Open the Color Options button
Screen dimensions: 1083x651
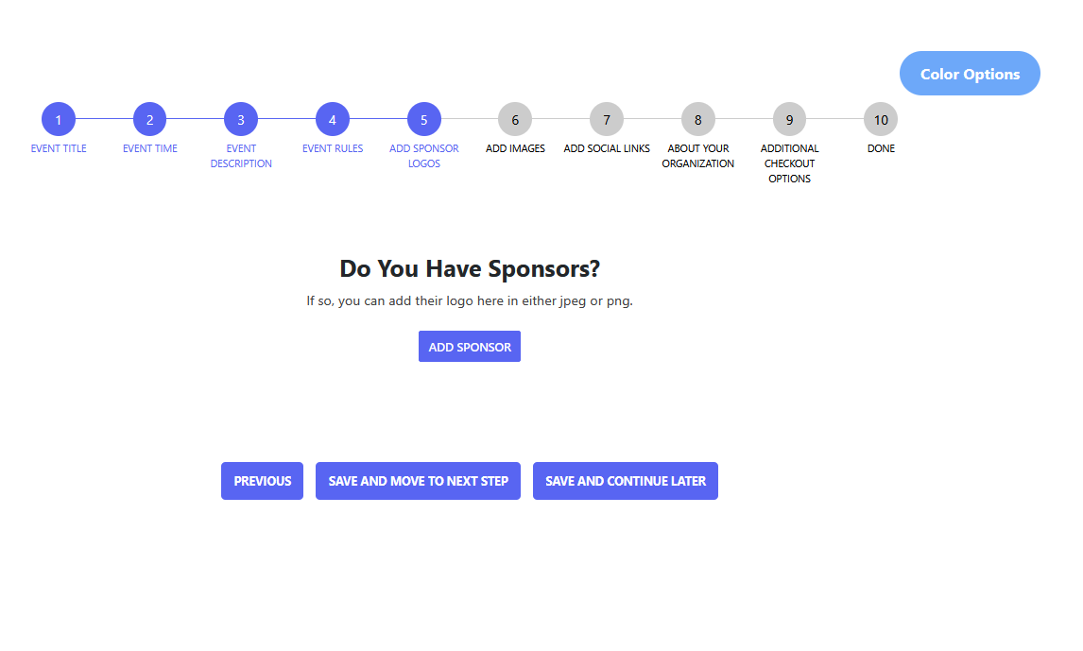pyautogui.click(x=970, y=74)
